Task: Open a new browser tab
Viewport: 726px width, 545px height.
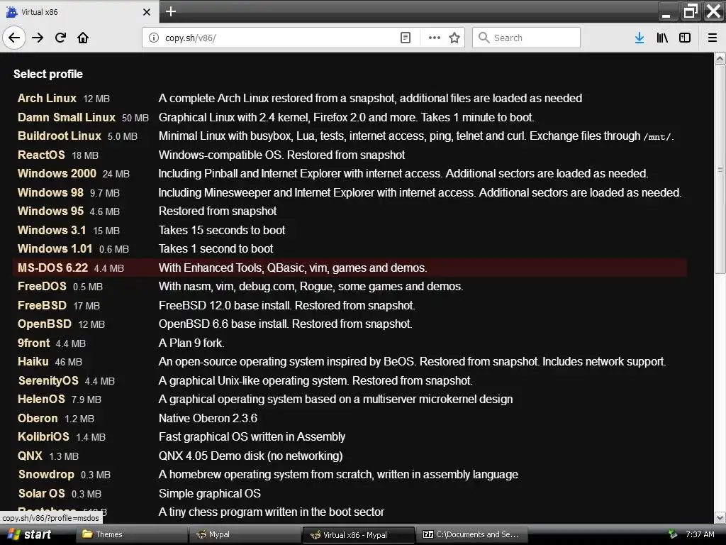Action: [x=170, y=11]
